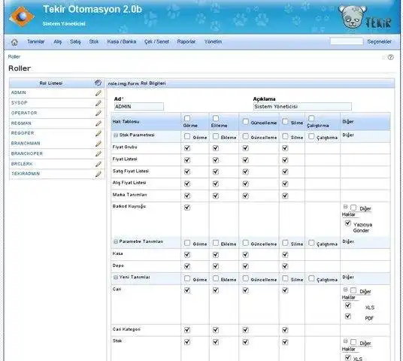Uncheck Silme for Cari Kategori

coord(285,330)
